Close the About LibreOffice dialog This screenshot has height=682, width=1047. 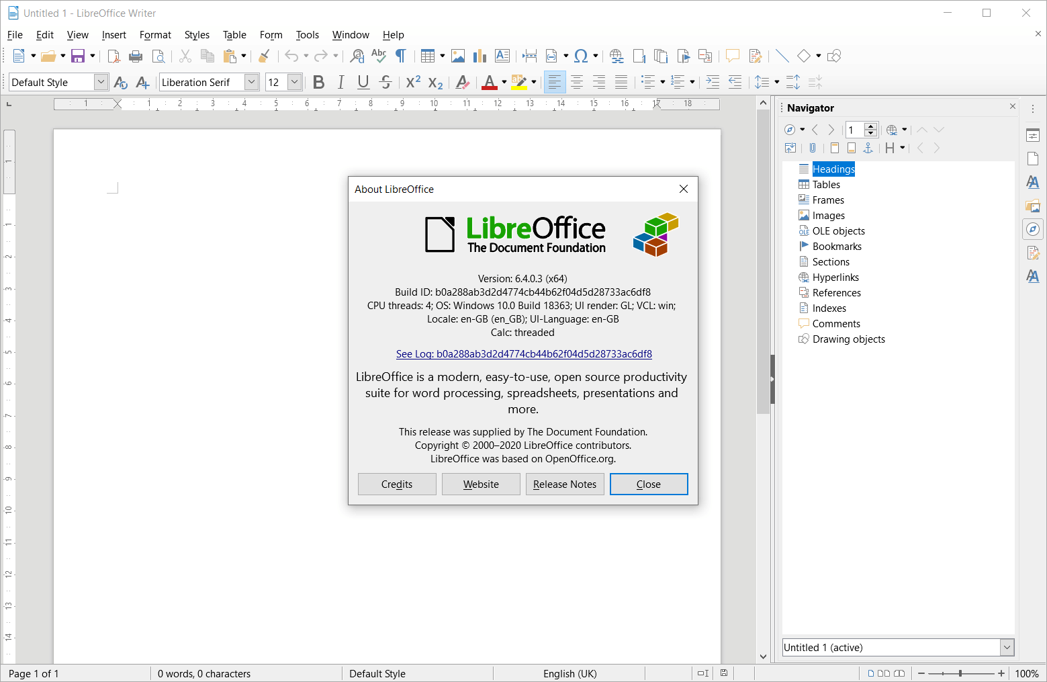(x=649, y=484)
